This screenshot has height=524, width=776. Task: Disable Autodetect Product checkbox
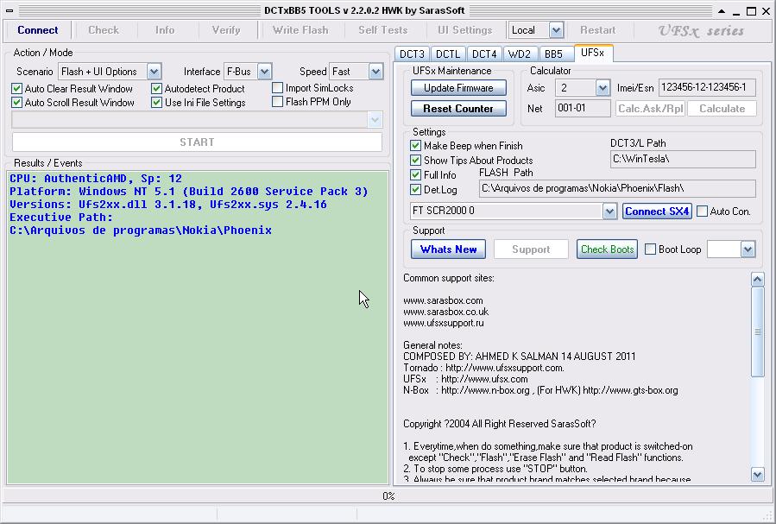point(157,89)
